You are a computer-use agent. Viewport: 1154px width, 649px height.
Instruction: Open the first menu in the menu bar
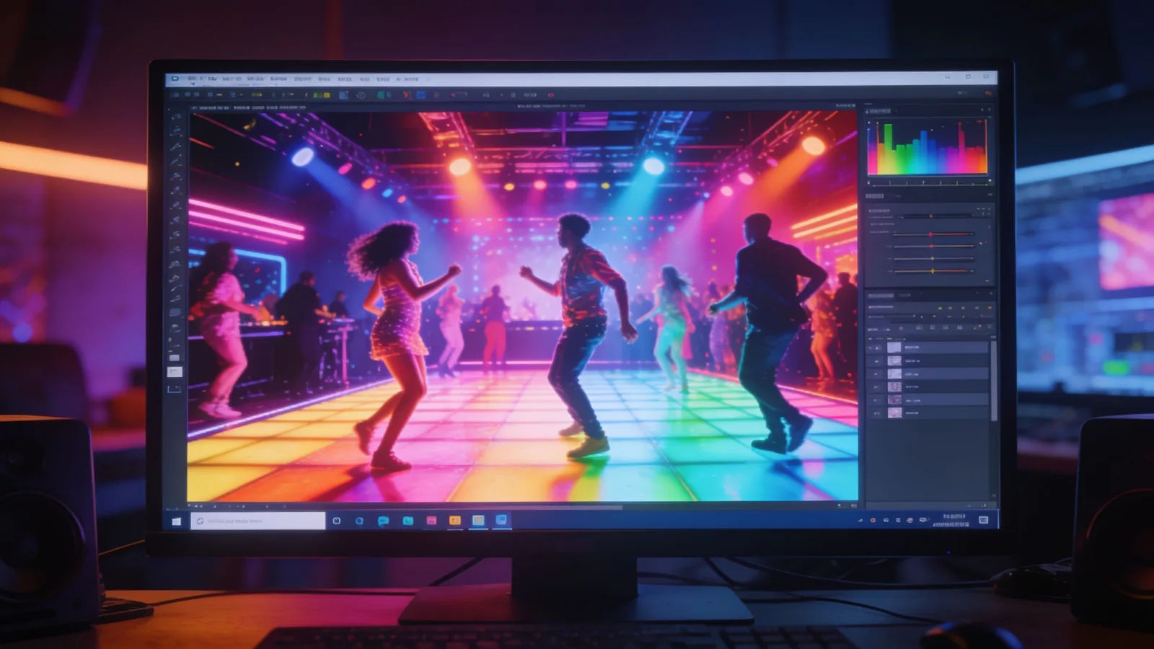point(192,78)
